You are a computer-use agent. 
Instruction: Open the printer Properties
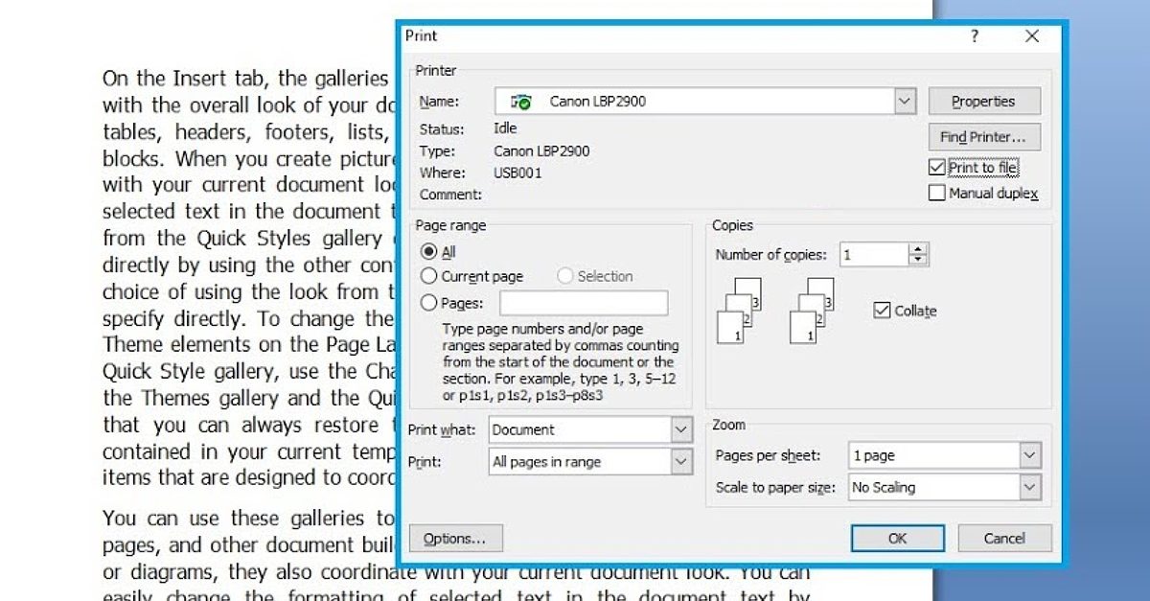pyautogui.click(x=984, y=101)
